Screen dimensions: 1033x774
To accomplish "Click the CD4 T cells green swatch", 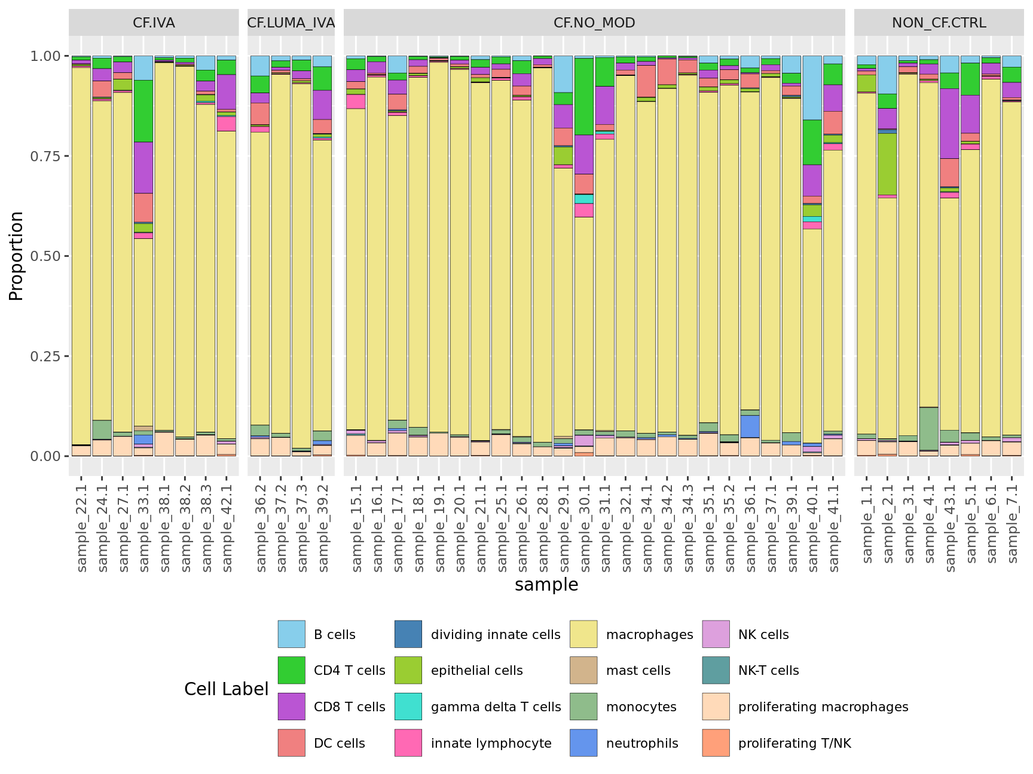I will tap(291, 670).
